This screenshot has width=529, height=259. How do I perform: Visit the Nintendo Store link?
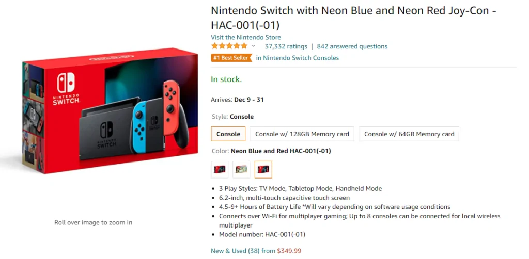(x=246, y=37)
